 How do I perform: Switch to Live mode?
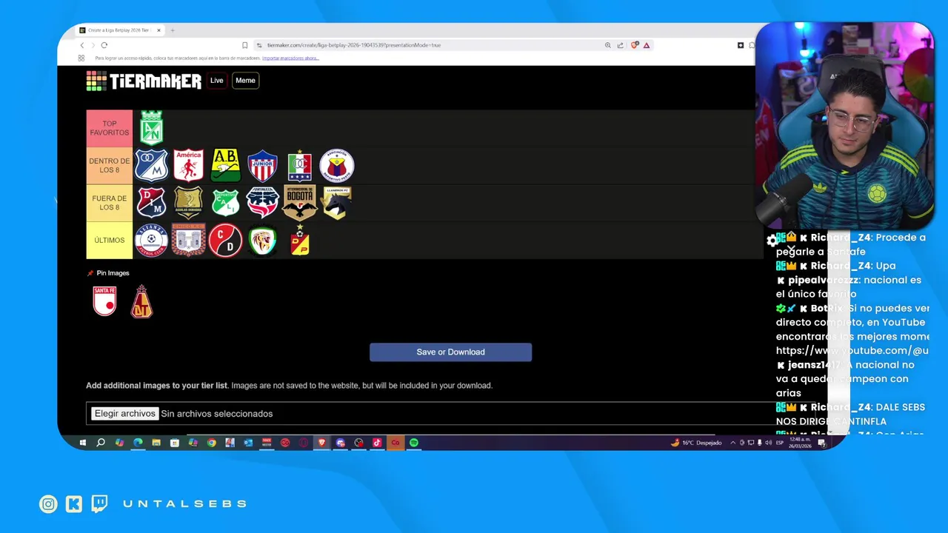216,81
